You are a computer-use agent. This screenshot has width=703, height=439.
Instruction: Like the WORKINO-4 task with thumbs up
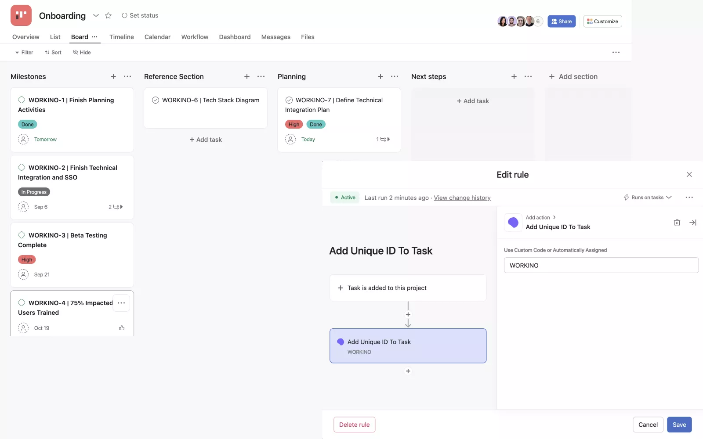(122, 328)
